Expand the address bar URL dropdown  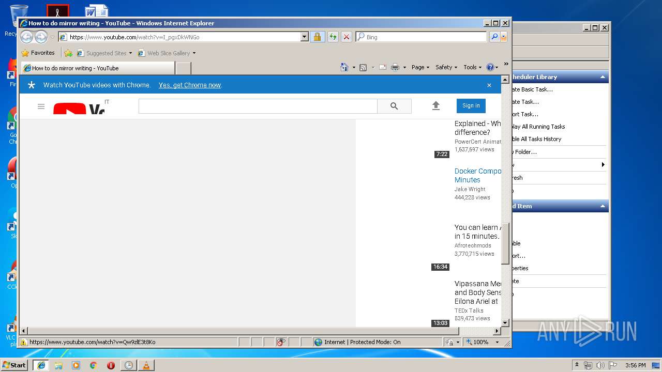(305, 37)
